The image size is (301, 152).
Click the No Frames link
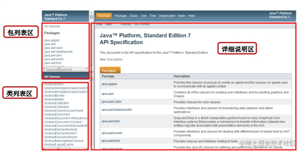pos(142,24)
